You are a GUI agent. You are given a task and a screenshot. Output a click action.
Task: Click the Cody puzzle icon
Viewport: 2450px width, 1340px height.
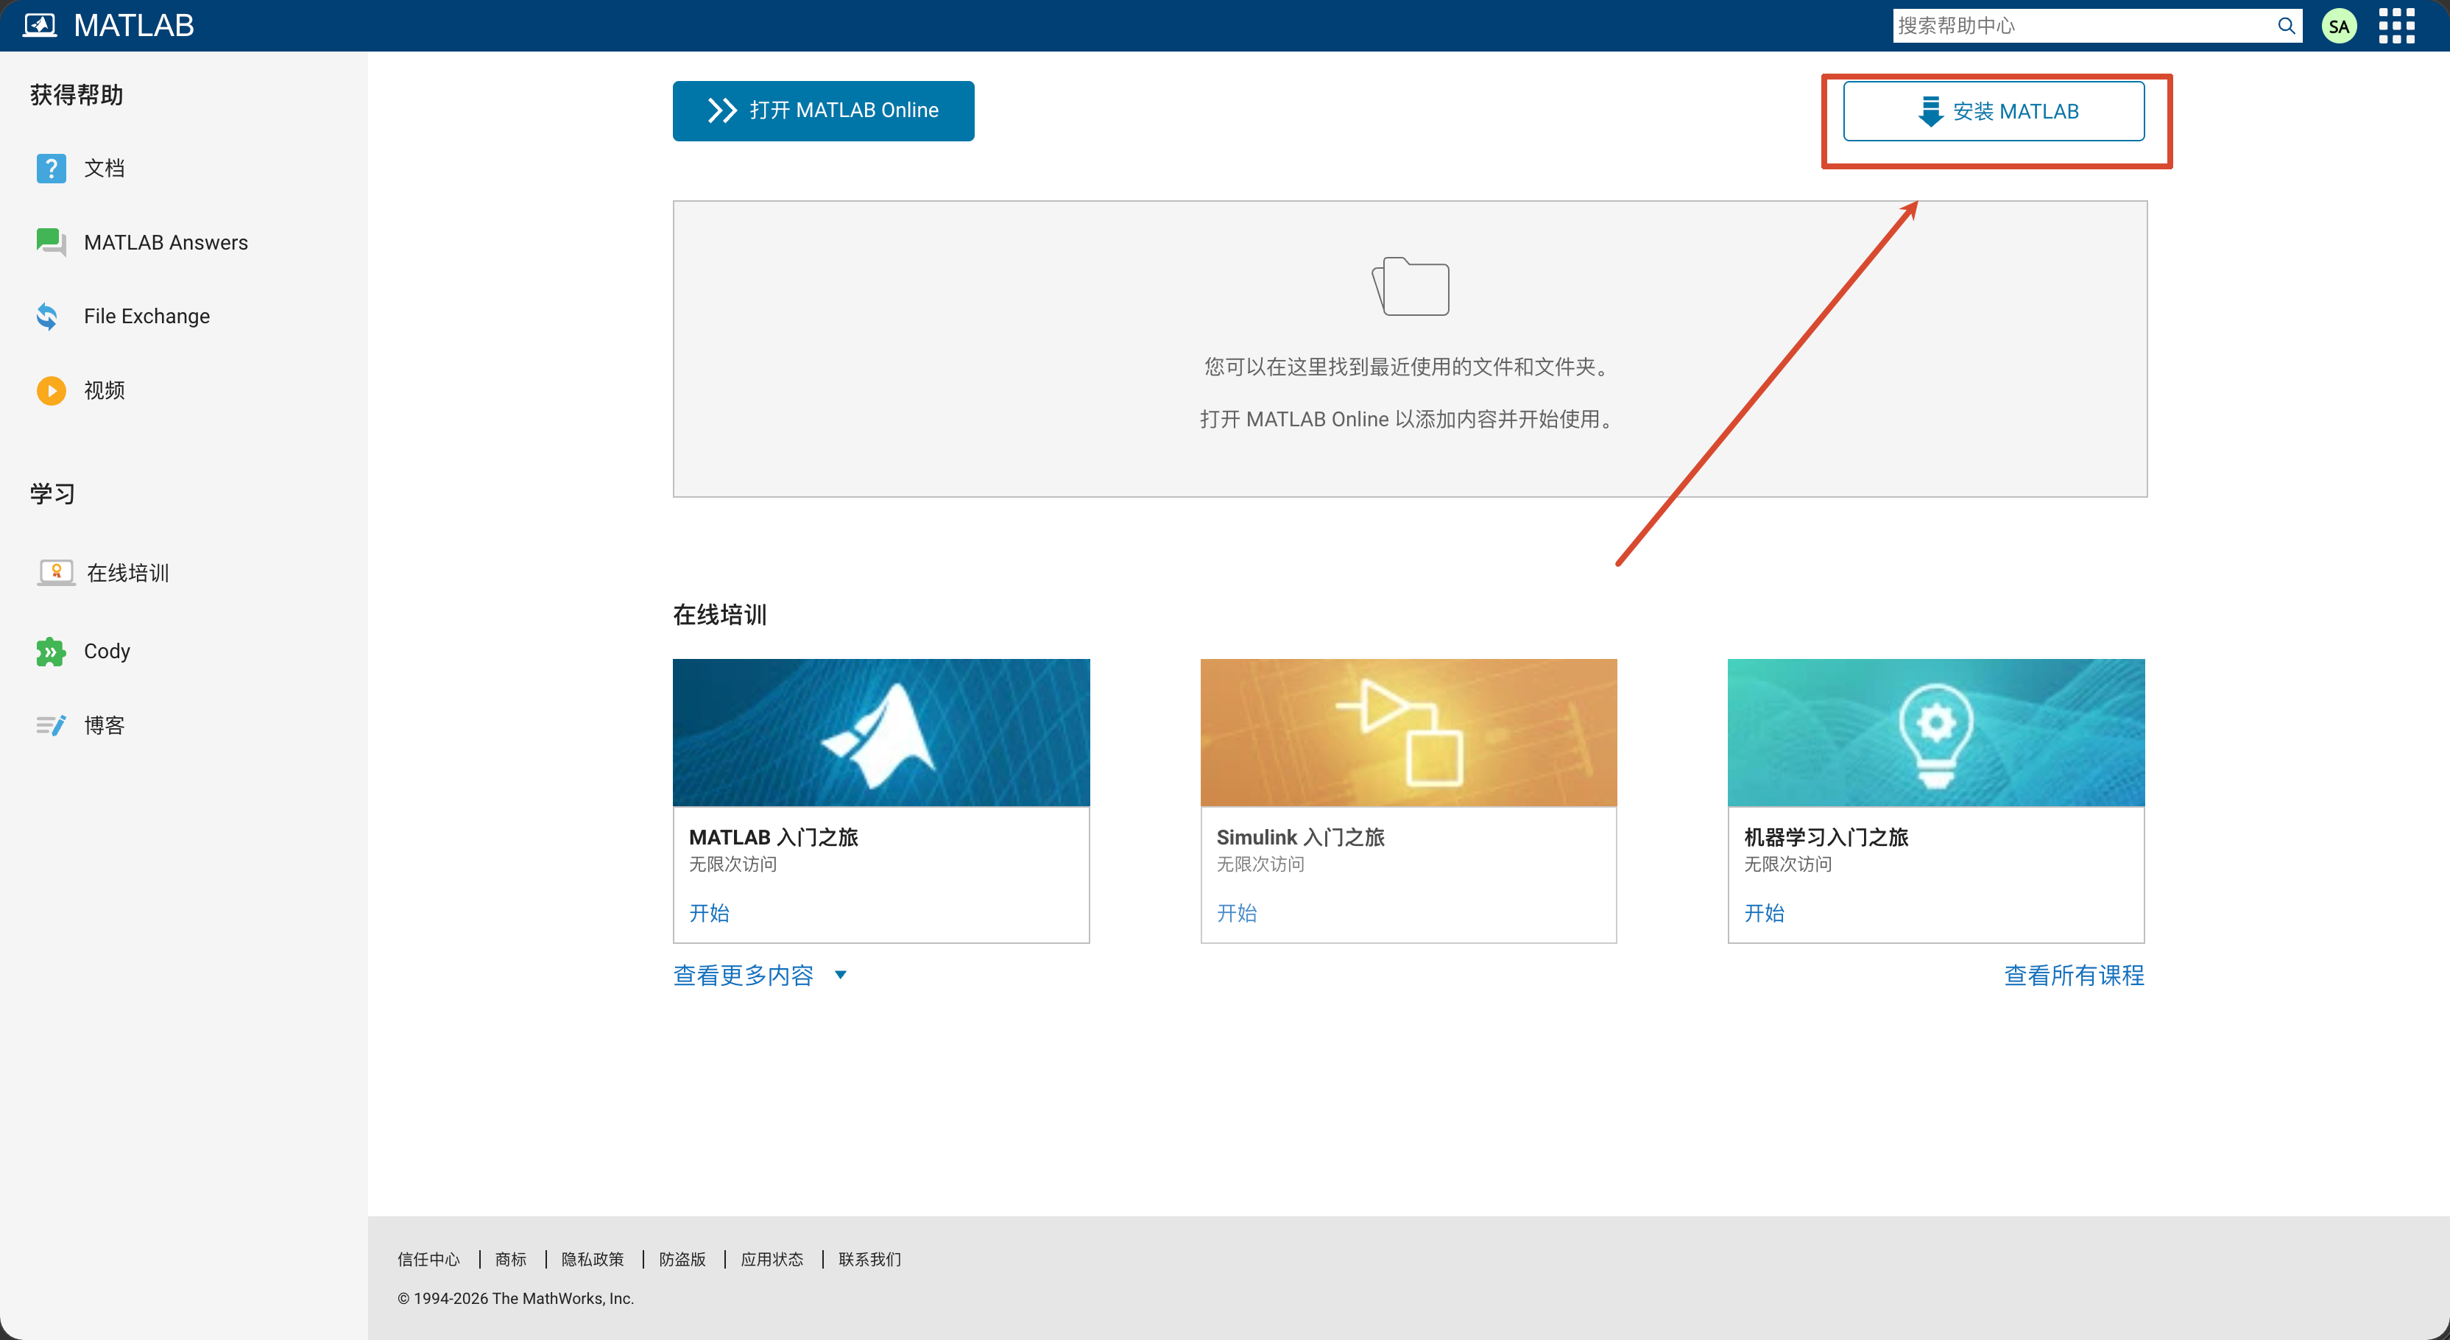pos(50,652)
